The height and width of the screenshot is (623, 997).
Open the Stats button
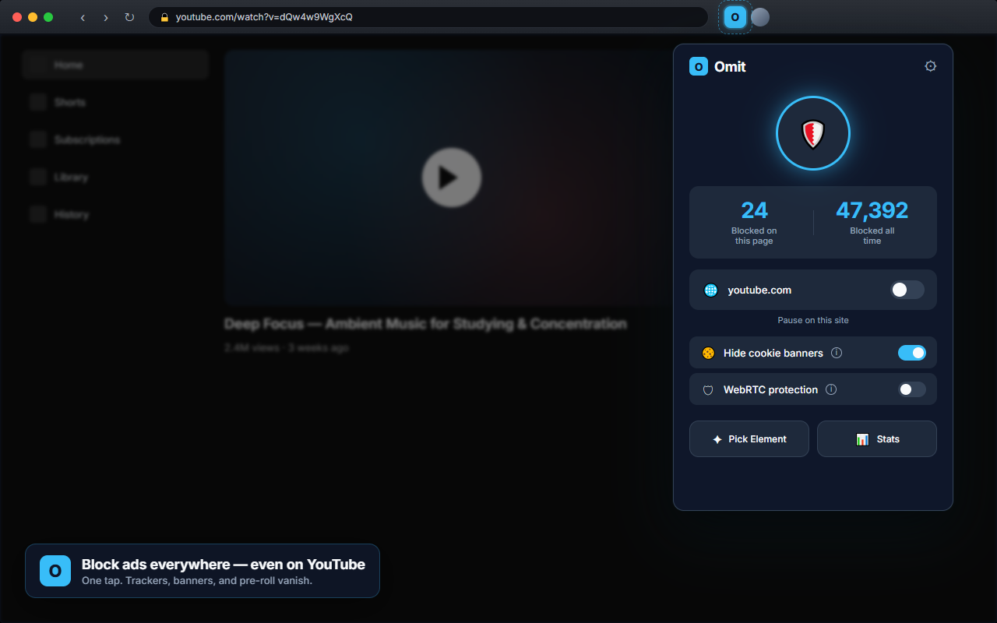[877, 439]
